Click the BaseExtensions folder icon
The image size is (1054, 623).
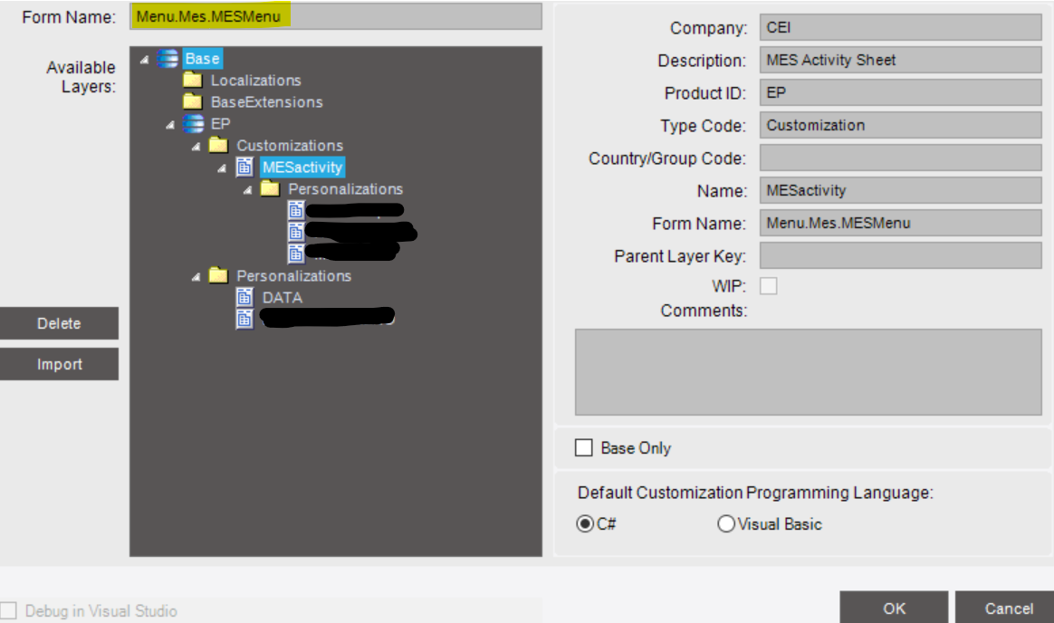tap(192, 101)
